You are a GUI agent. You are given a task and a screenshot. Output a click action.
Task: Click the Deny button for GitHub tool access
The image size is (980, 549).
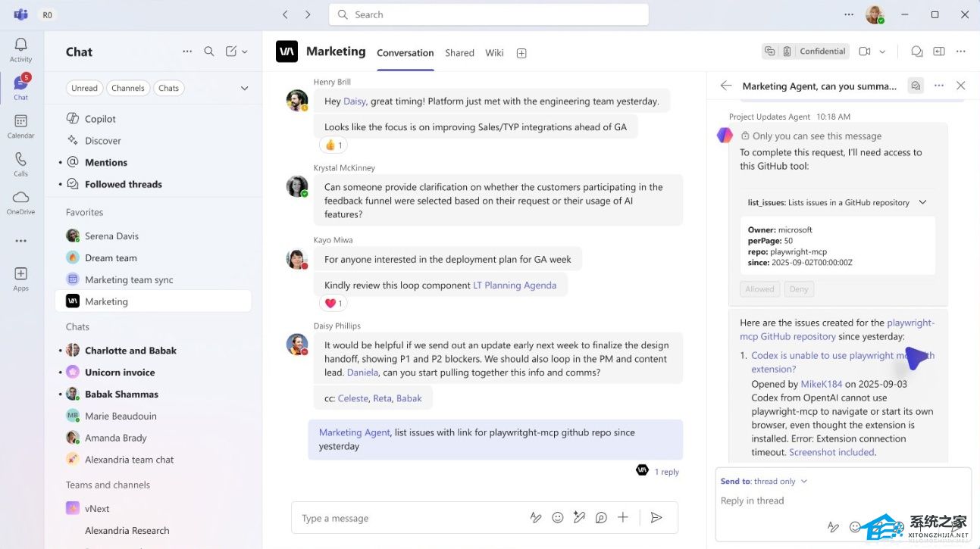click(x=800, y=289)
